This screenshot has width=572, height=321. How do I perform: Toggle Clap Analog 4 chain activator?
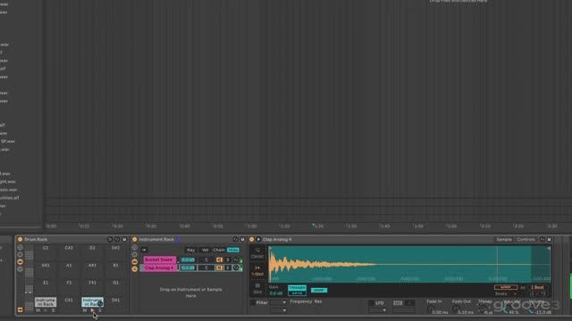coord(219,267)
